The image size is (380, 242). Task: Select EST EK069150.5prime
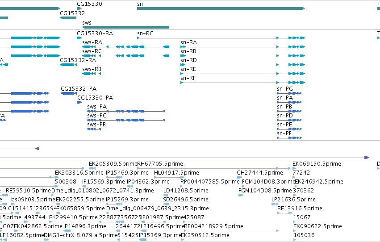(x=294, y=168)
